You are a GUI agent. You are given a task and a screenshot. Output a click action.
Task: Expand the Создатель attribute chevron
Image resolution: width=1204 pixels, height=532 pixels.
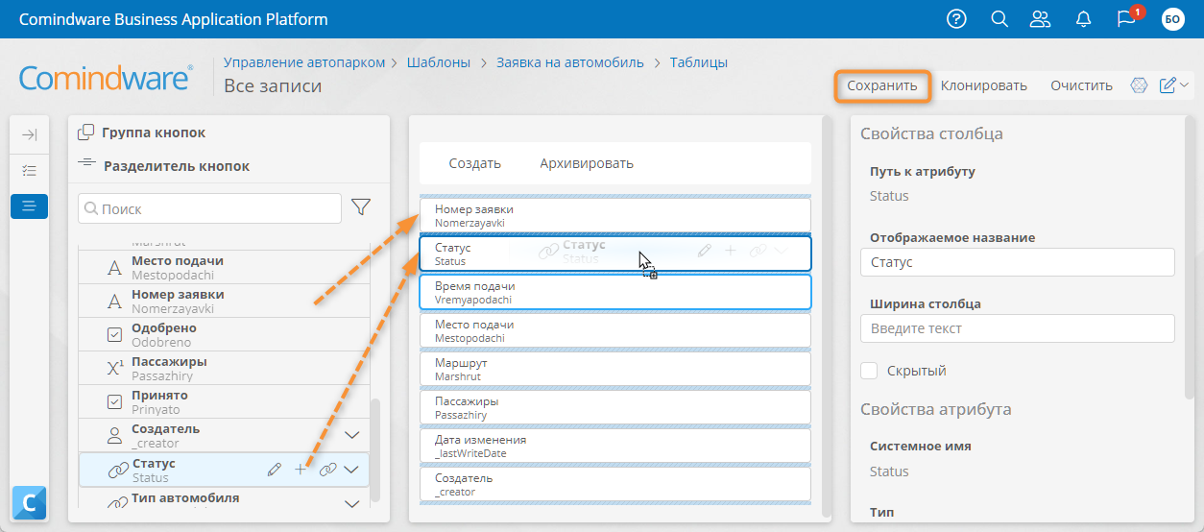[351, 435]
